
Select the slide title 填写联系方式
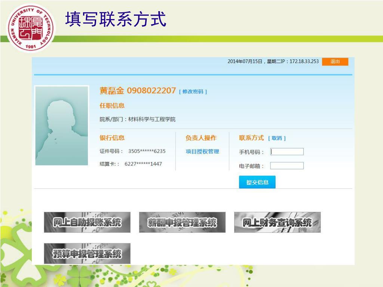coord(116,19)
